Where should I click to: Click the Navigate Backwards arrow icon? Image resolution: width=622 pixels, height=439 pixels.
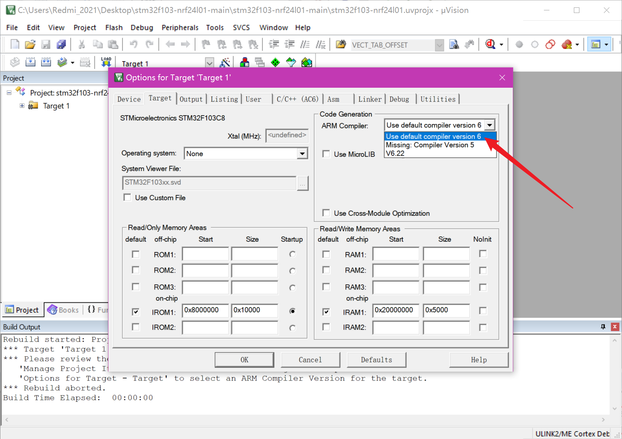[170, 44]
